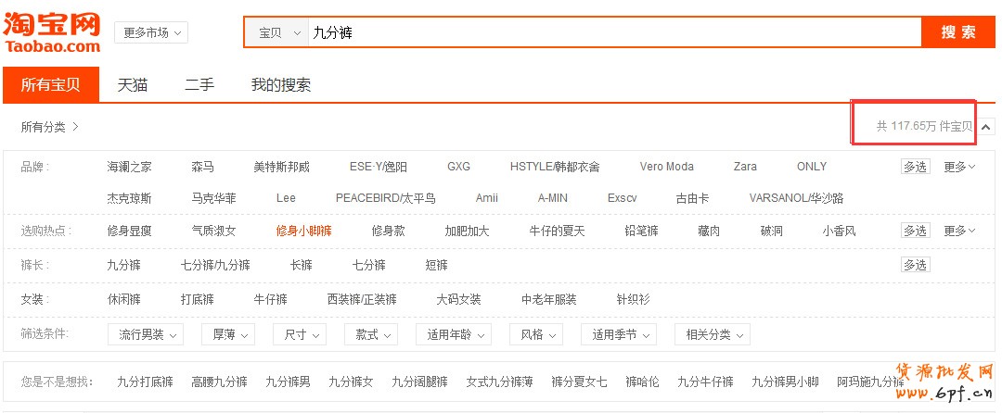Open the 流行男装 filter dropdown
The image size is (1002, 413).
146,334
